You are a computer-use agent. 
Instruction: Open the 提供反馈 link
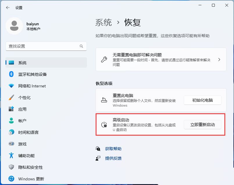113,158
